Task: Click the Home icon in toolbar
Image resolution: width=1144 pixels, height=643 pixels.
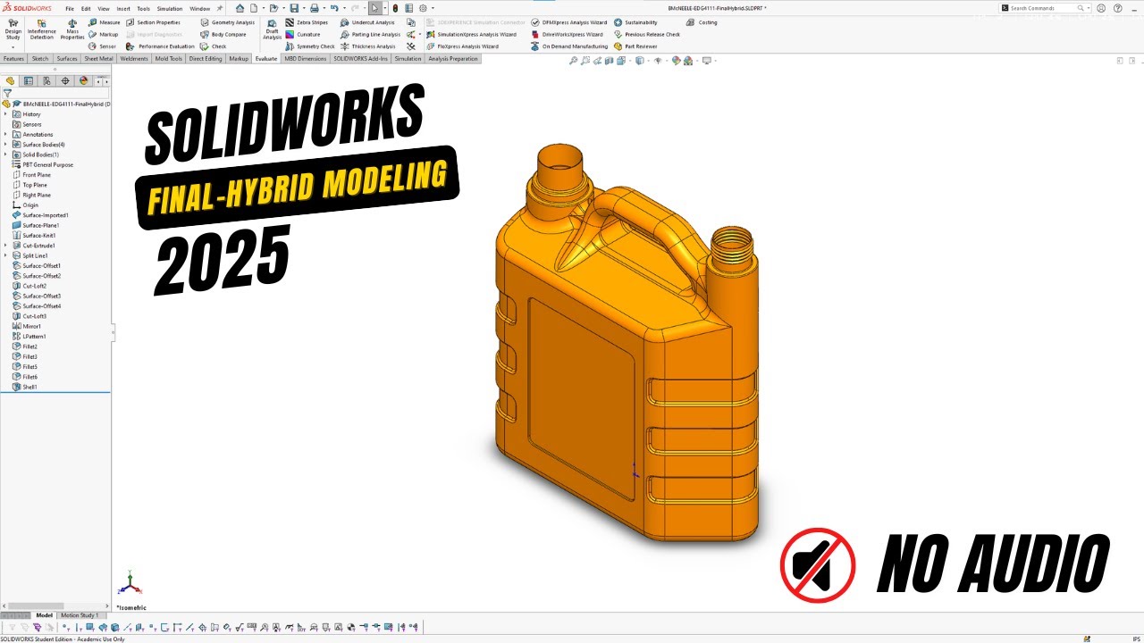Action: [x=240, y=8]
